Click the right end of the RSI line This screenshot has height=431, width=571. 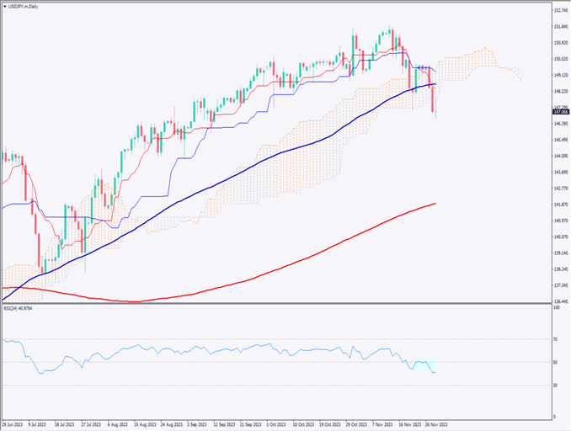[435, 372]
